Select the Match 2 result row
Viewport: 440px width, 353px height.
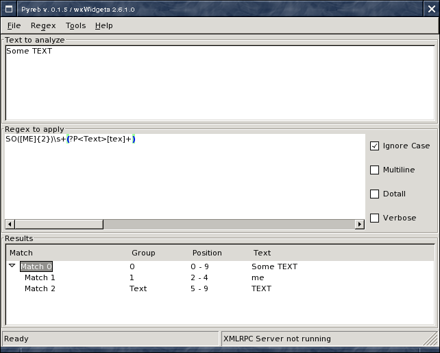coord(40,288)
